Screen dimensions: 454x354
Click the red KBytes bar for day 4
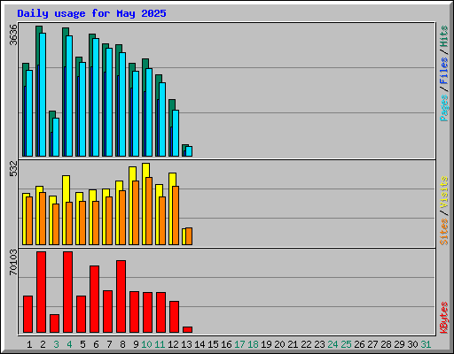point(67,292)
